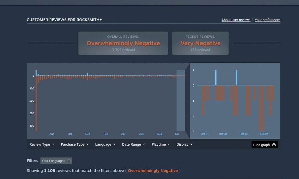This screenshot has height=179, width=299.
Task: Expand the Purchase Type dropdown
Action: pyautogui.click(x=74, y=144)
